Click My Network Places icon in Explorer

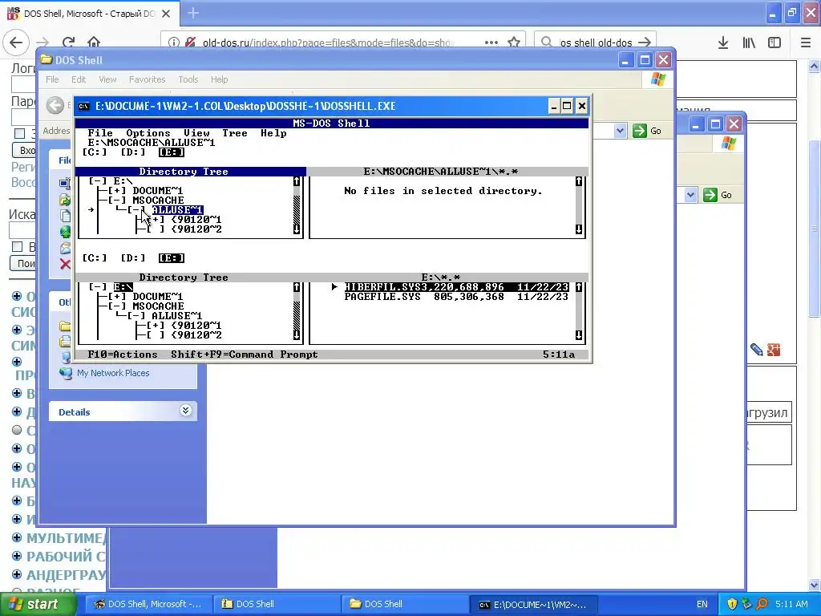tap(66, 373)
